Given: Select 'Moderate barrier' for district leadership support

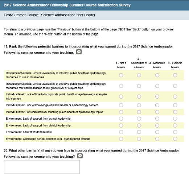Looking at the screenshot, I should 157,125.
